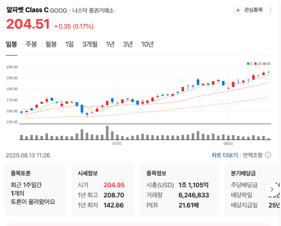Click the latest blue candlestick at chart end
Image resolution: width=281 pixels, height=226 pixels.
(x=268, y=72)
